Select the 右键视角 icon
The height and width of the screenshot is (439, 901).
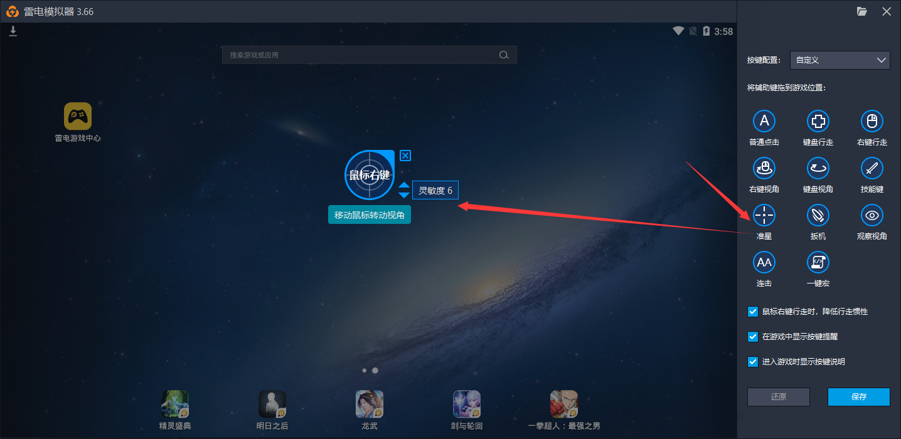pos(764,168)
